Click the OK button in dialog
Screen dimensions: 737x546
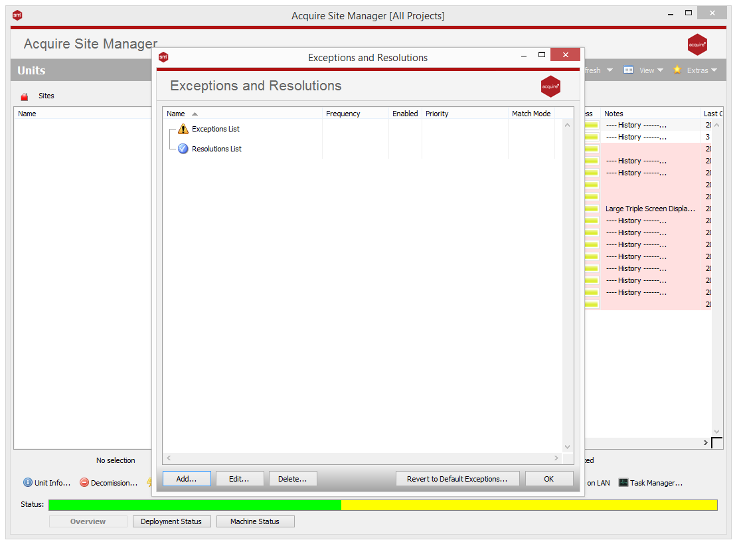pyautogui.click(x=549, y=479)
